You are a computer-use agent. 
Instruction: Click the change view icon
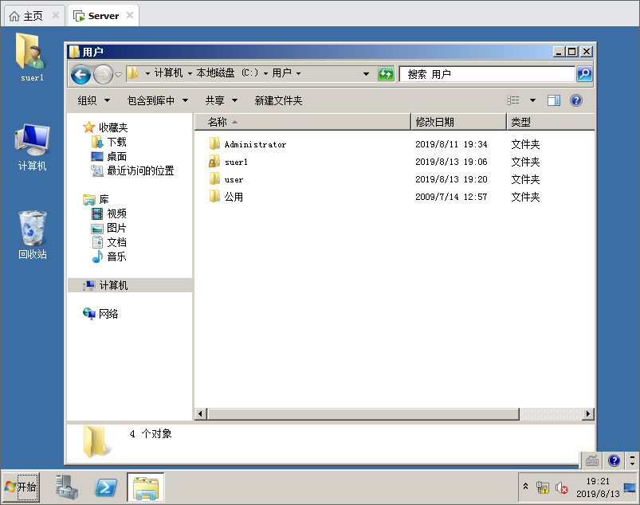(x=513, y=100)
